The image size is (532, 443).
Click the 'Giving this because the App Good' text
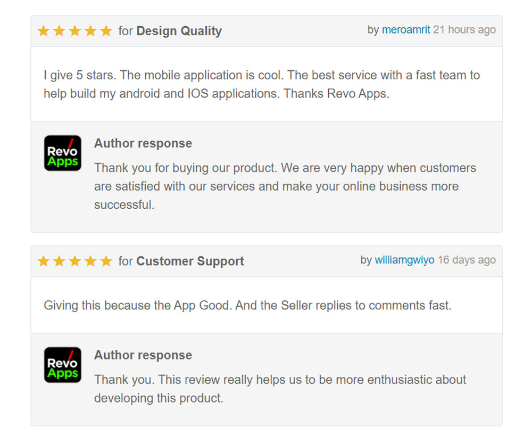click(248, 306)
